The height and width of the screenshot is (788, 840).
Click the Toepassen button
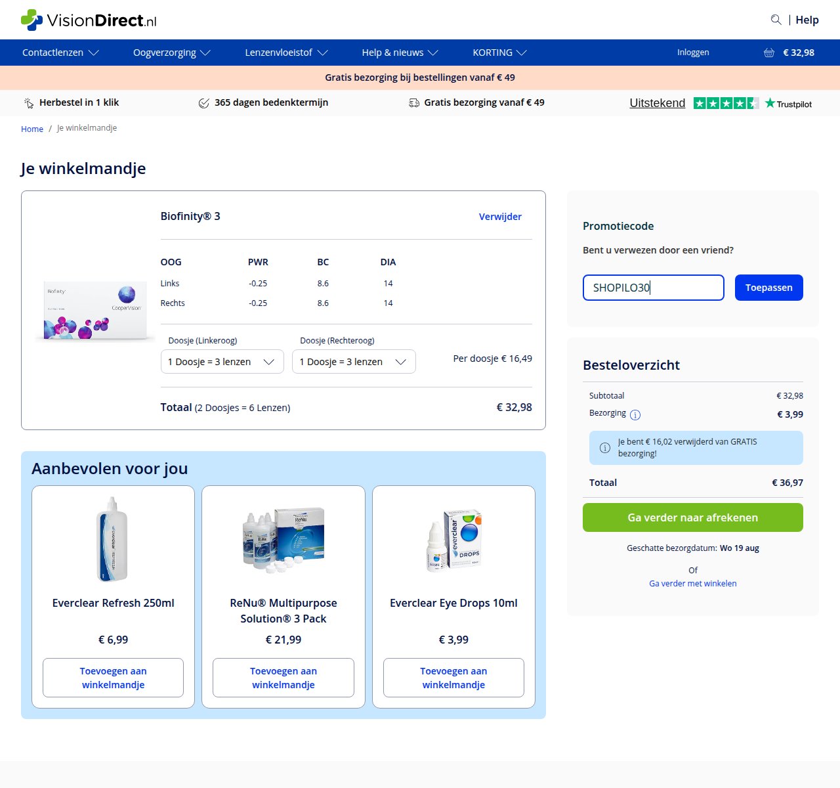click(769, 288)
